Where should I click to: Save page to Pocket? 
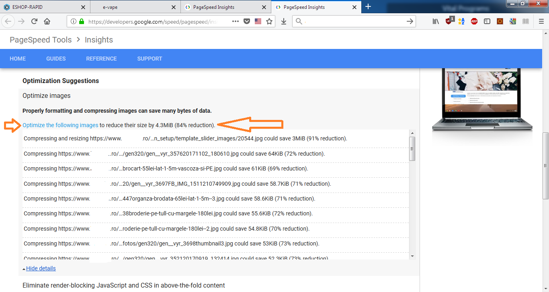[x=247, y=21]
